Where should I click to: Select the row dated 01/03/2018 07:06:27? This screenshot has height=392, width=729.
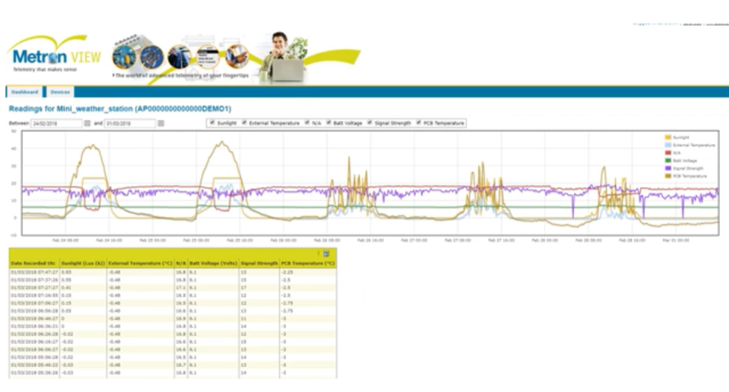coord(172,303)
